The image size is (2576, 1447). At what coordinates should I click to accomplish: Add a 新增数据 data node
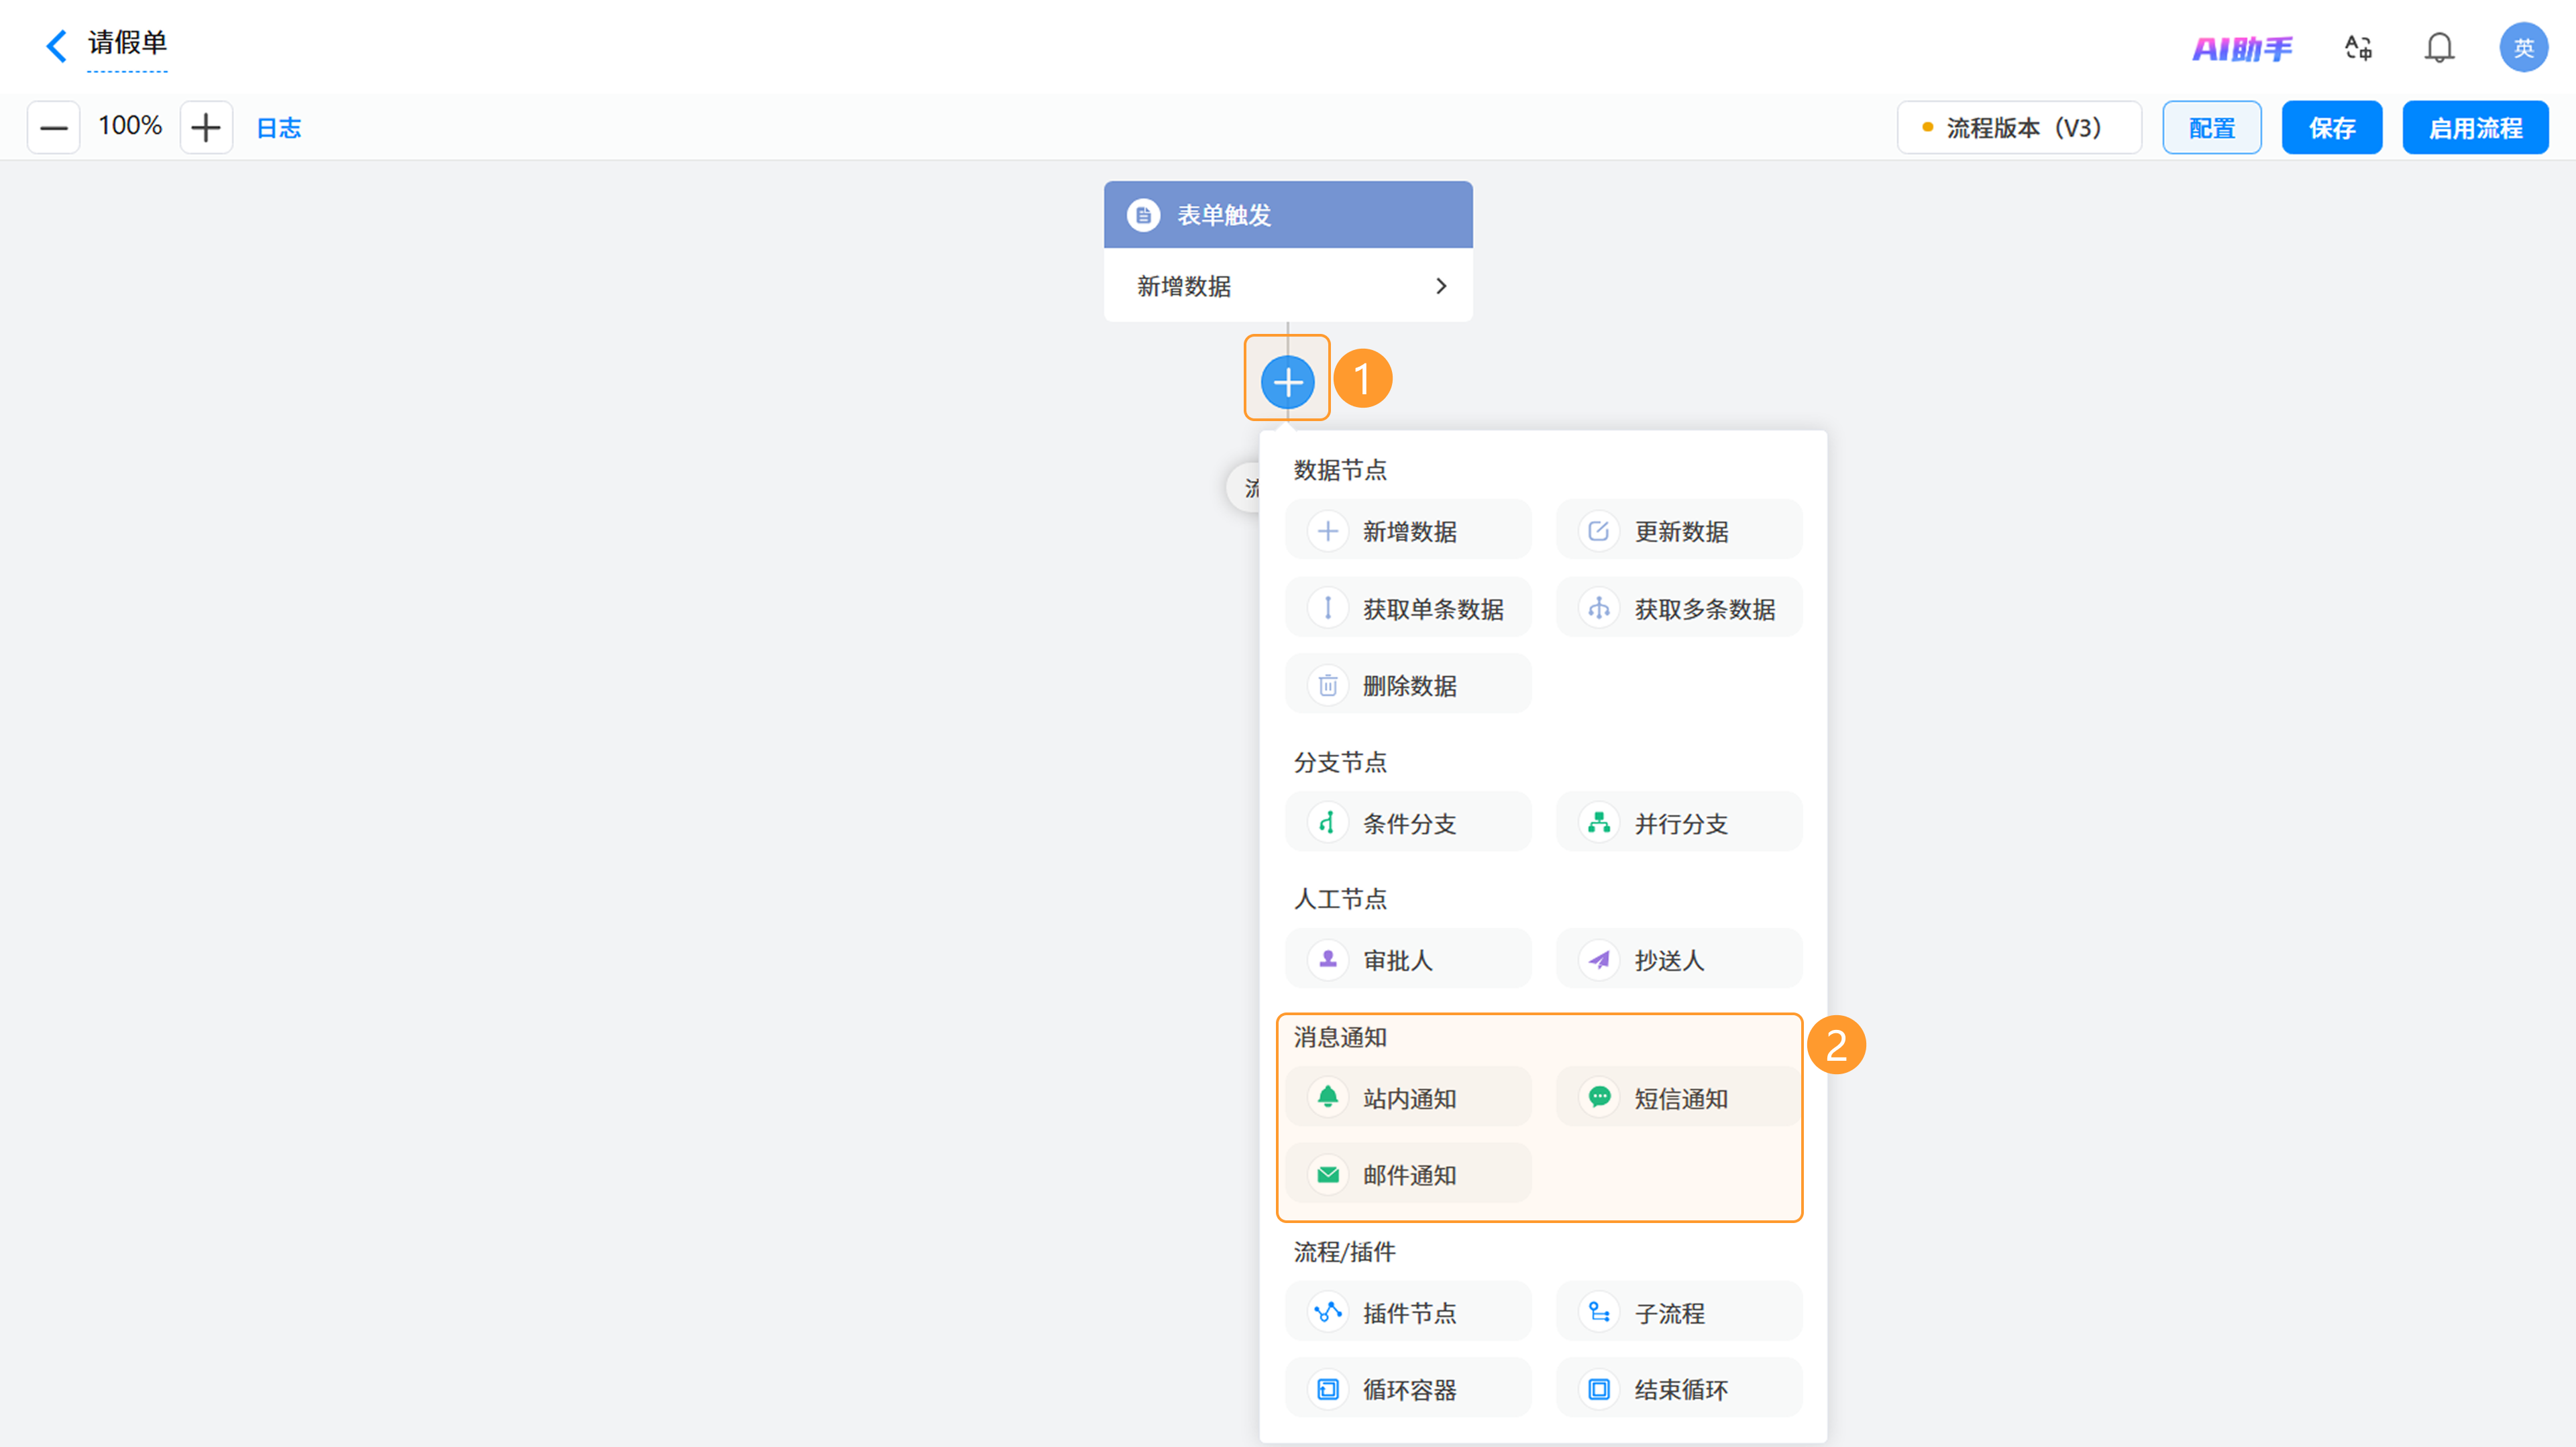click(x=1408, y=530)
